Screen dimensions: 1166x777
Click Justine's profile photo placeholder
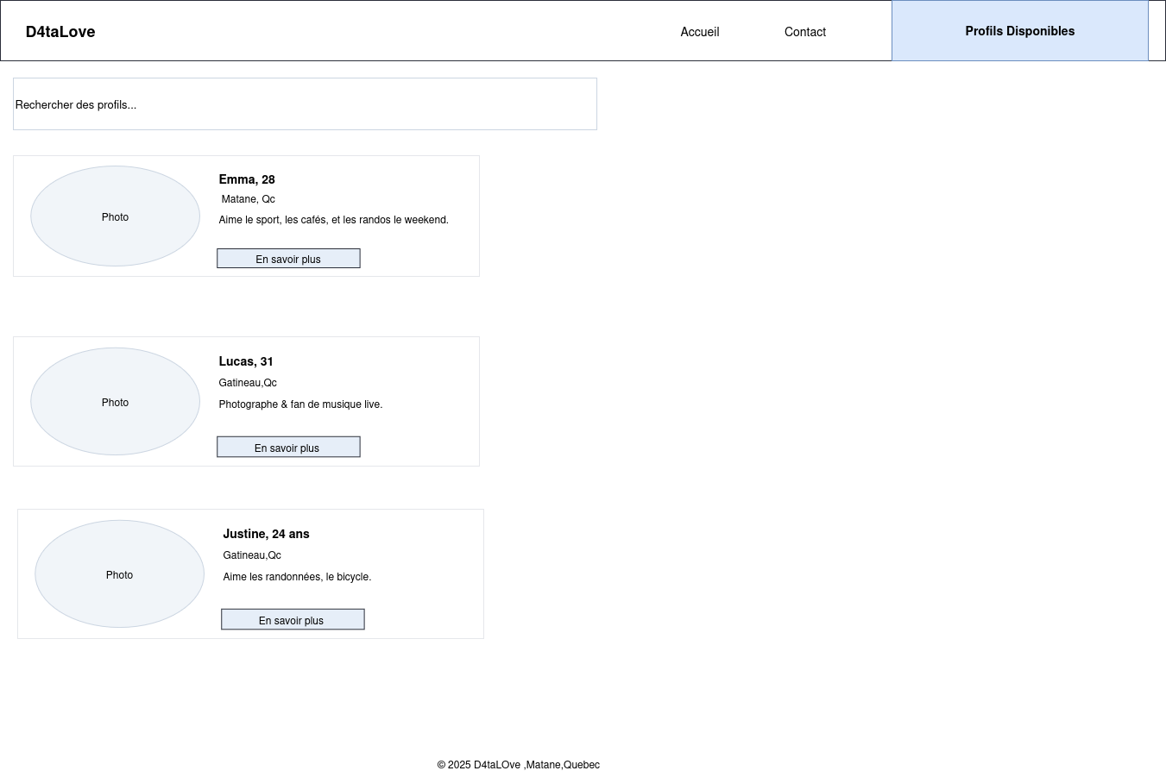[x=119, y=574]
